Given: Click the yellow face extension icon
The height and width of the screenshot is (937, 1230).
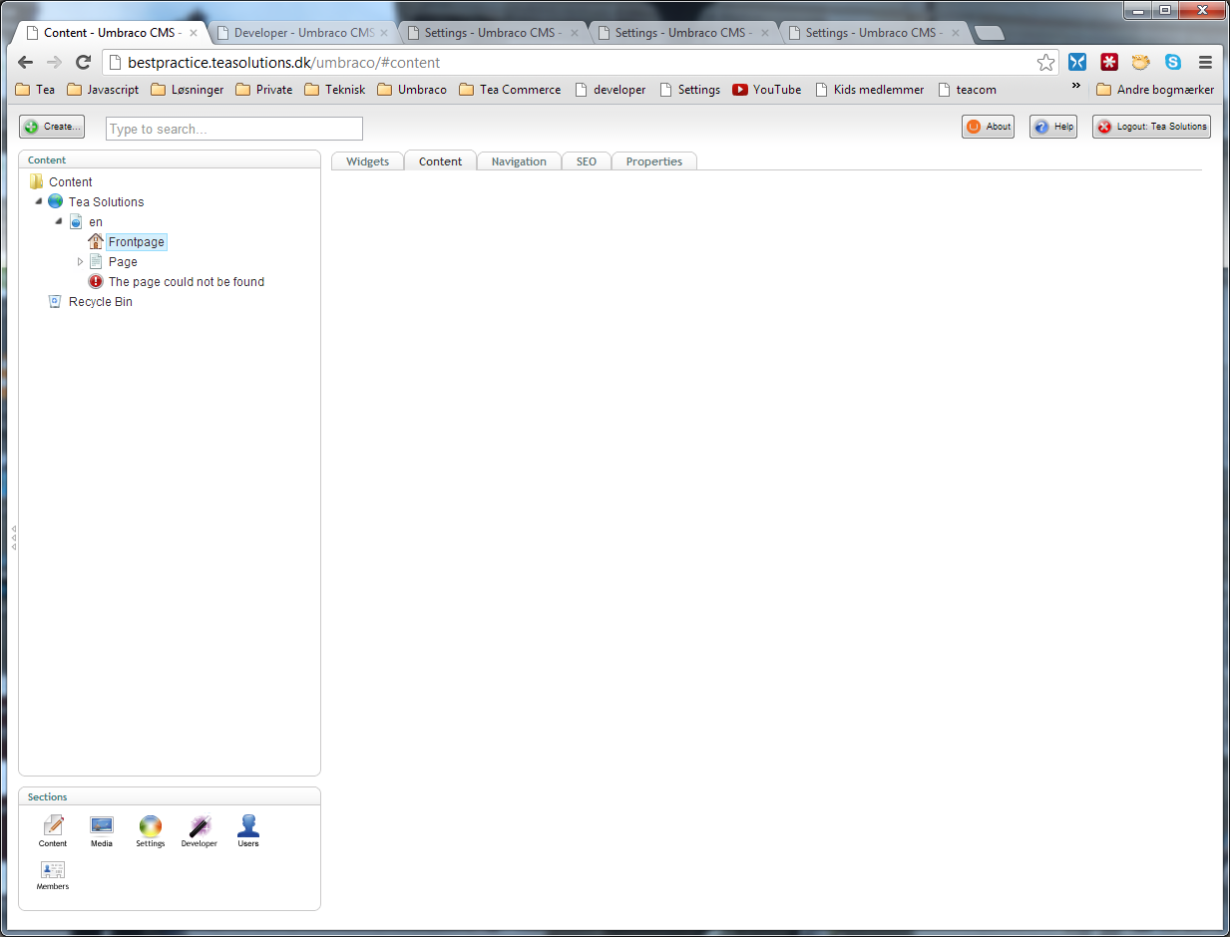Looking at the screenshot, I should 1141,62.
